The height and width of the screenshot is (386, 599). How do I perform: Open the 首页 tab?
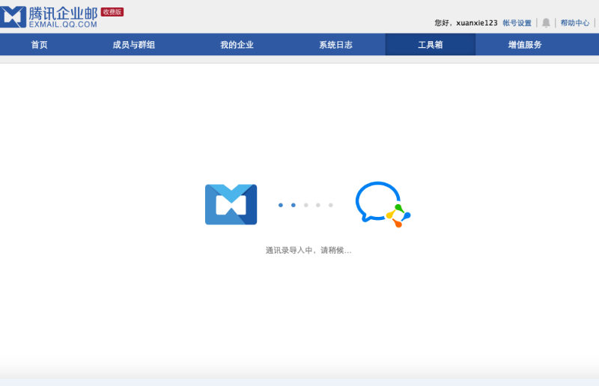coord(39,45)
